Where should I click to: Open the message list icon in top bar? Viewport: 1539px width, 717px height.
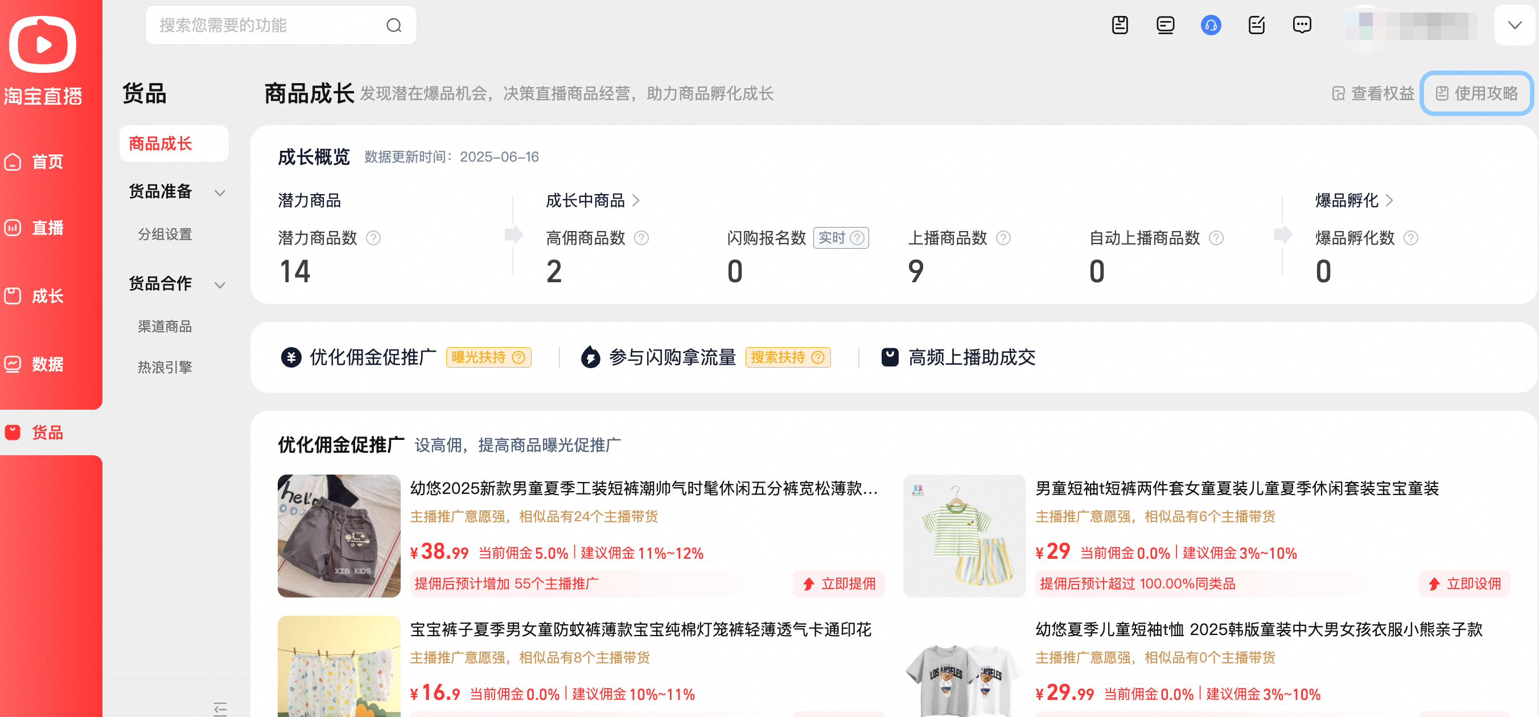pyautogui.click(x=1165, y=25)
